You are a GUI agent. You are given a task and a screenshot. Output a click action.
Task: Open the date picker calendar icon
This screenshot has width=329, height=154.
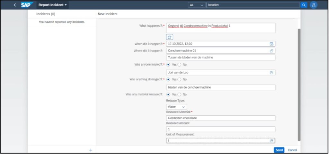[271, 44]
